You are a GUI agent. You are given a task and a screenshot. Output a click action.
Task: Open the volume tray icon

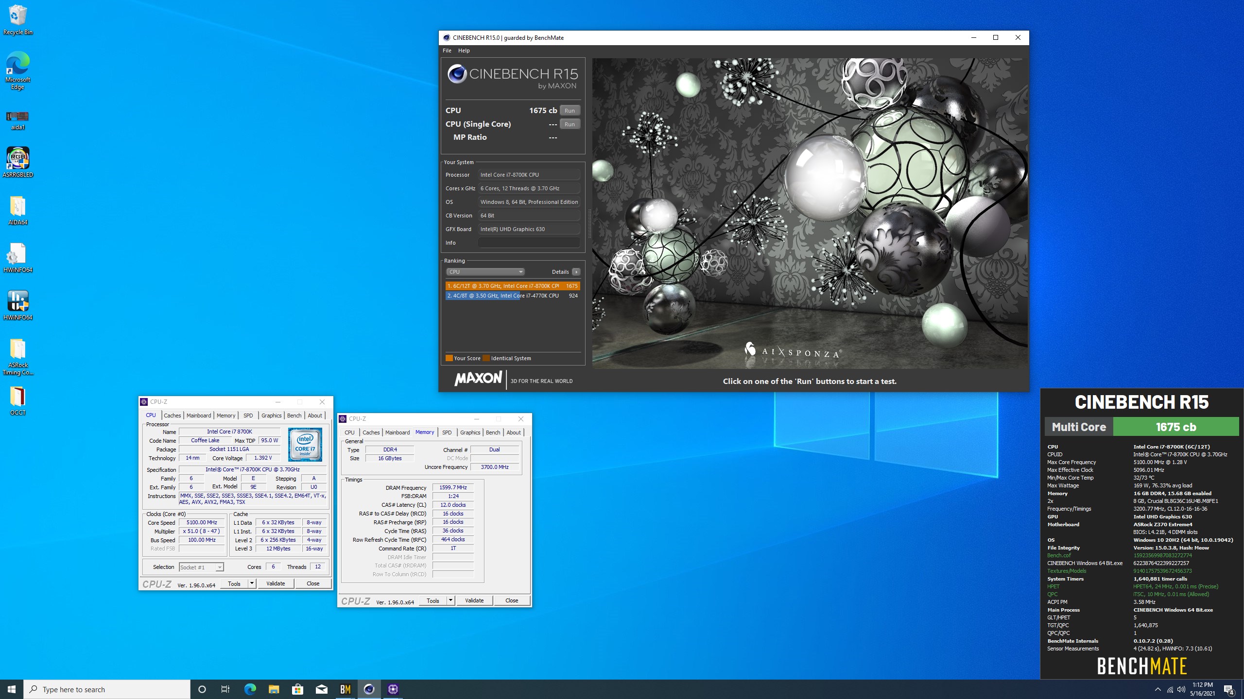(1181, 689)
